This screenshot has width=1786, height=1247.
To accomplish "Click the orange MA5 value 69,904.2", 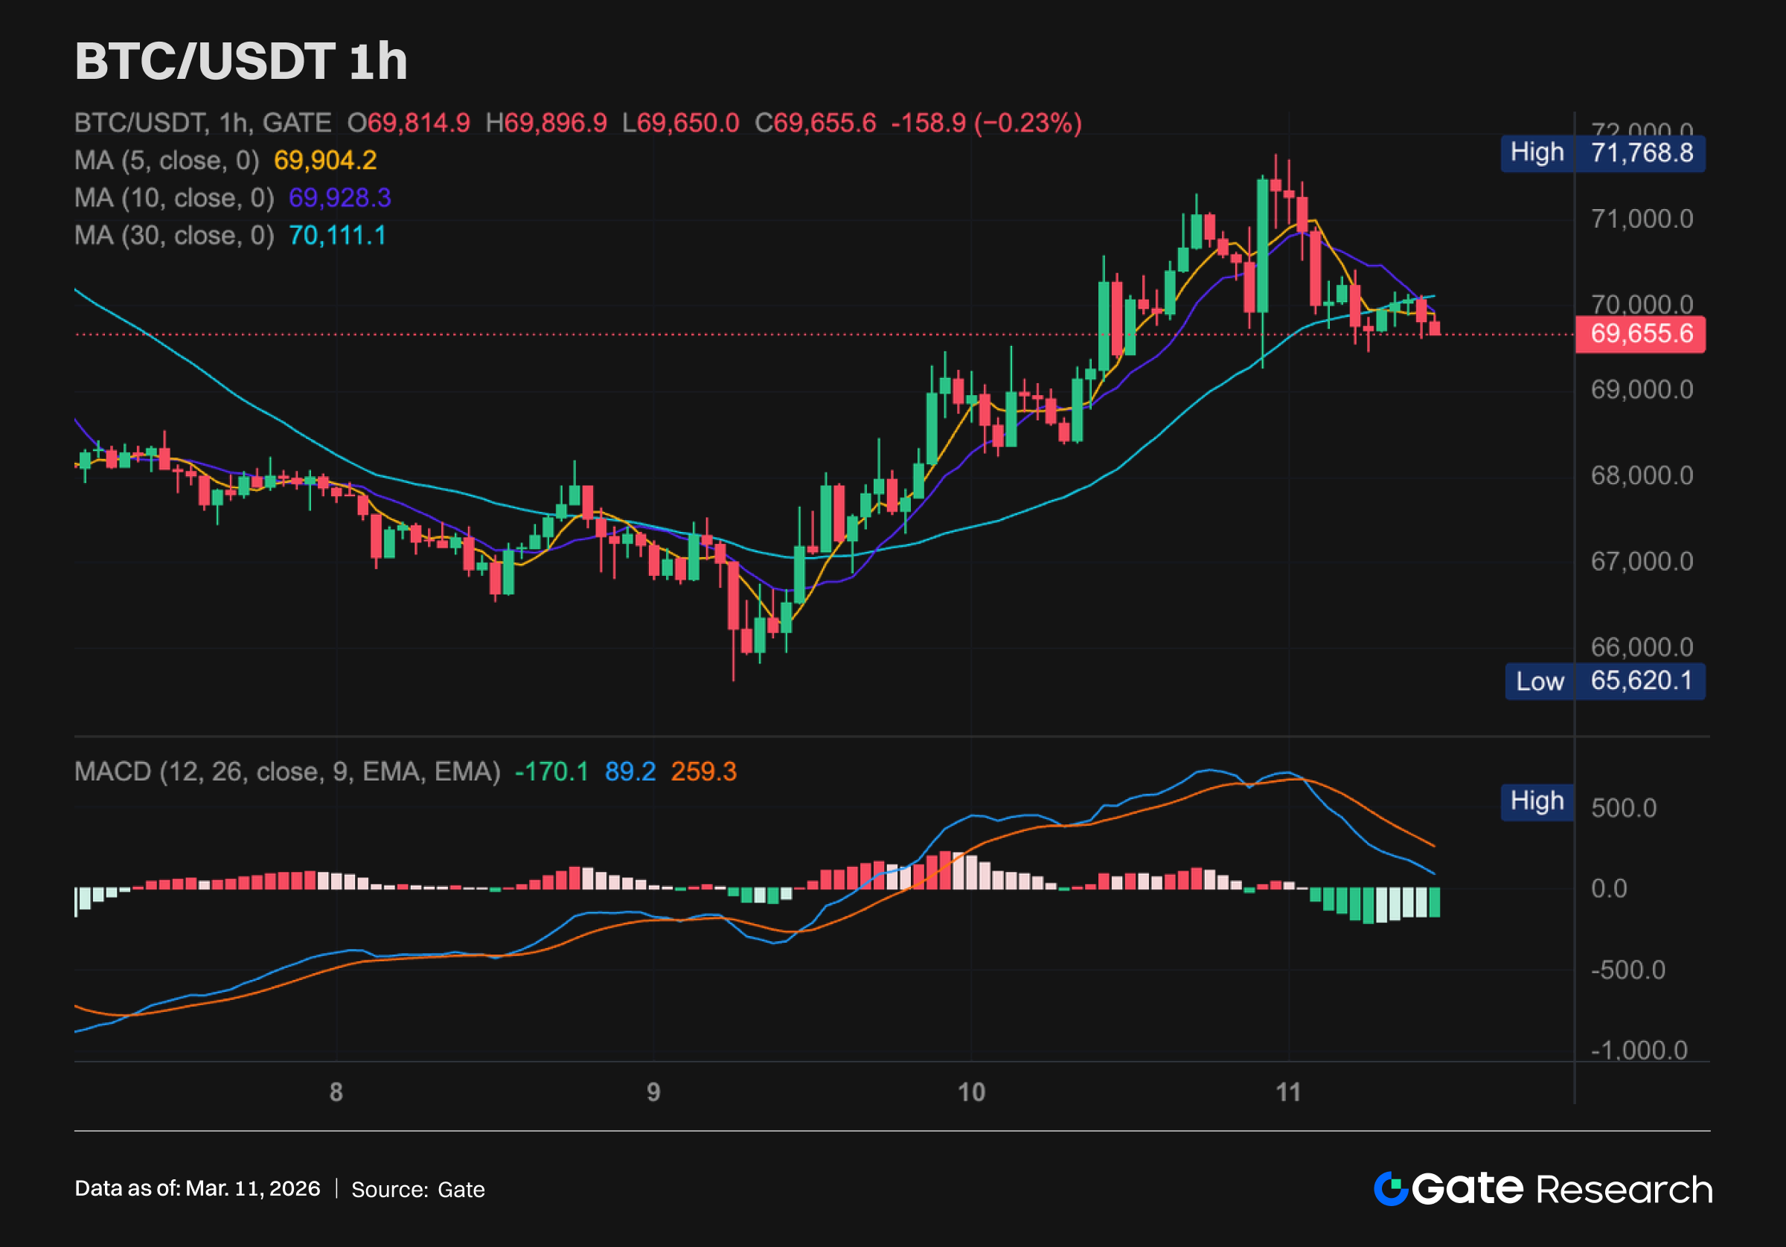I will (325, 160).
